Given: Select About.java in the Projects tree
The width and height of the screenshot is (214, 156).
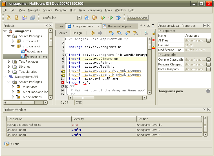Looking at the screenshot, I should coord(34,51).
